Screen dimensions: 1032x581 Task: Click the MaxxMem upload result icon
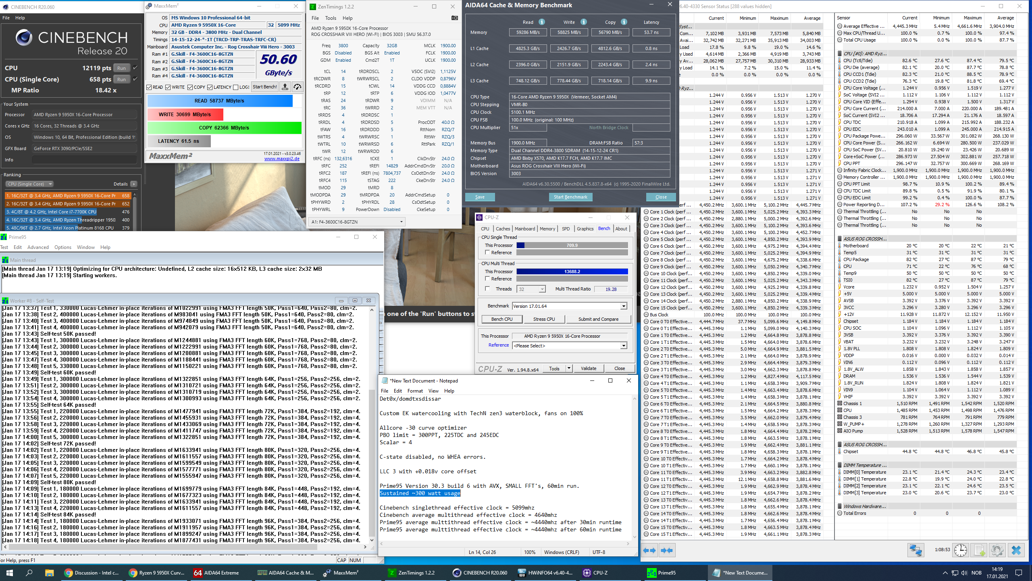285,87
